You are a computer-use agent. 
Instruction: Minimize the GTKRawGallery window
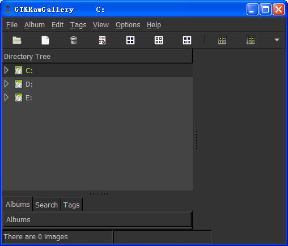coord(252,9)
